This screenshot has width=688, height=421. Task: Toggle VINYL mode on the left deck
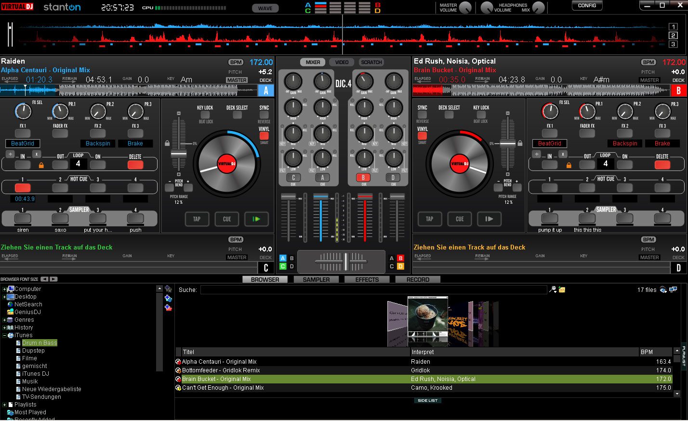tap(264, 136)
